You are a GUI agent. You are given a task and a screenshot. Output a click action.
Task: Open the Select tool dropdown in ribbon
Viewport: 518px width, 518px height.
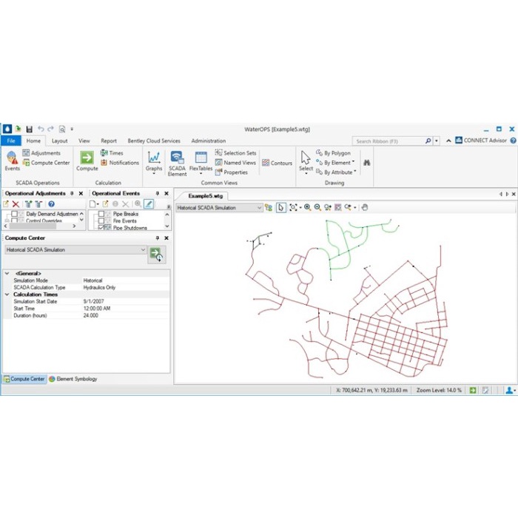(x=306, y=162)
